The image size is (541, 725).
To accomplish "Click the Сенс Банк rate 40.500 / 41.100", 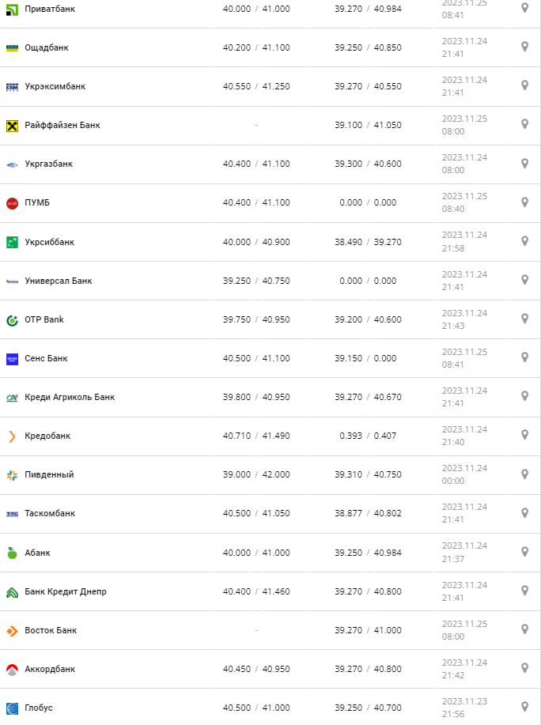I will click(x=256, y=358).
